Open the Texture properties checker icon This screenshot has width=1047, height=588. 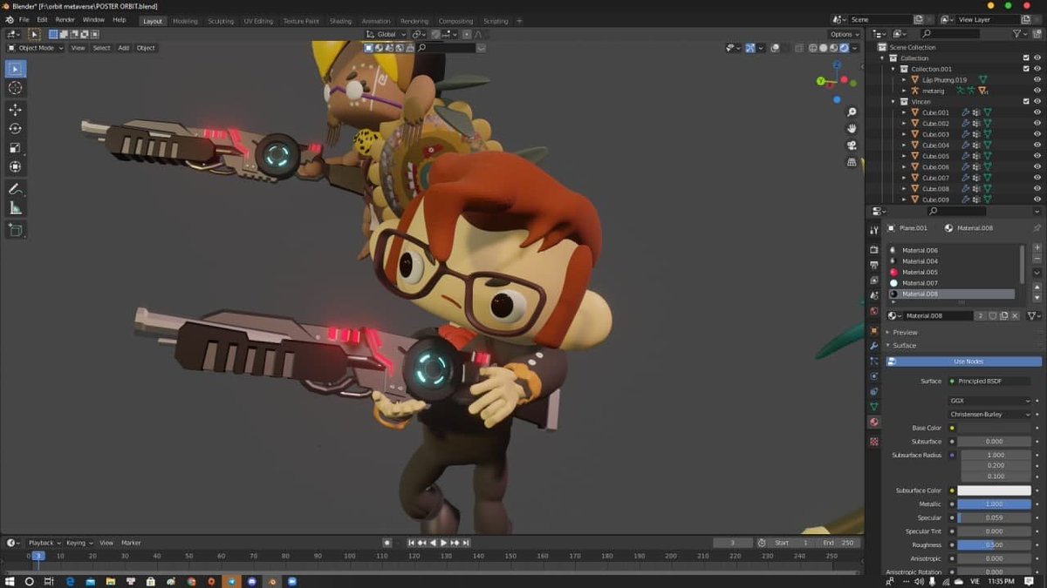pos(874,442)
